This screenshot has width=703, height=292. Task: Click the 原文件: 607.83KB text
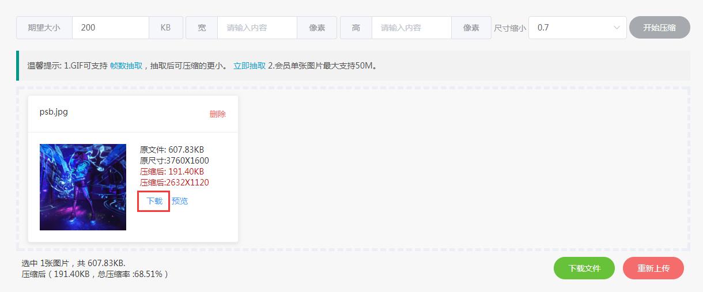(172, 150)
